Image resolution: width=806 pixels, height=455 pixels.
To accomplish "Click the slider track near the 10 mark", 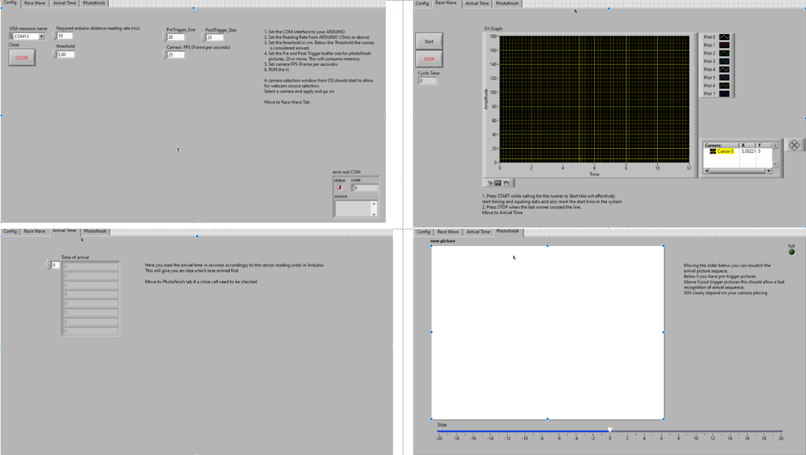I will click(x=695, y=431).
